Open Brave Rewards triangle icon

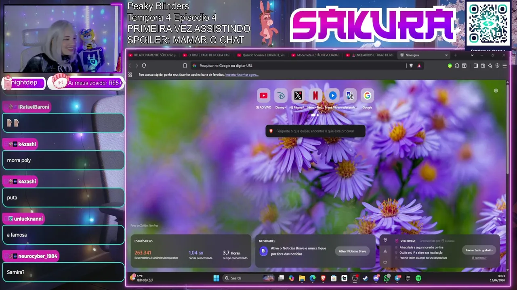pos(419,66)
